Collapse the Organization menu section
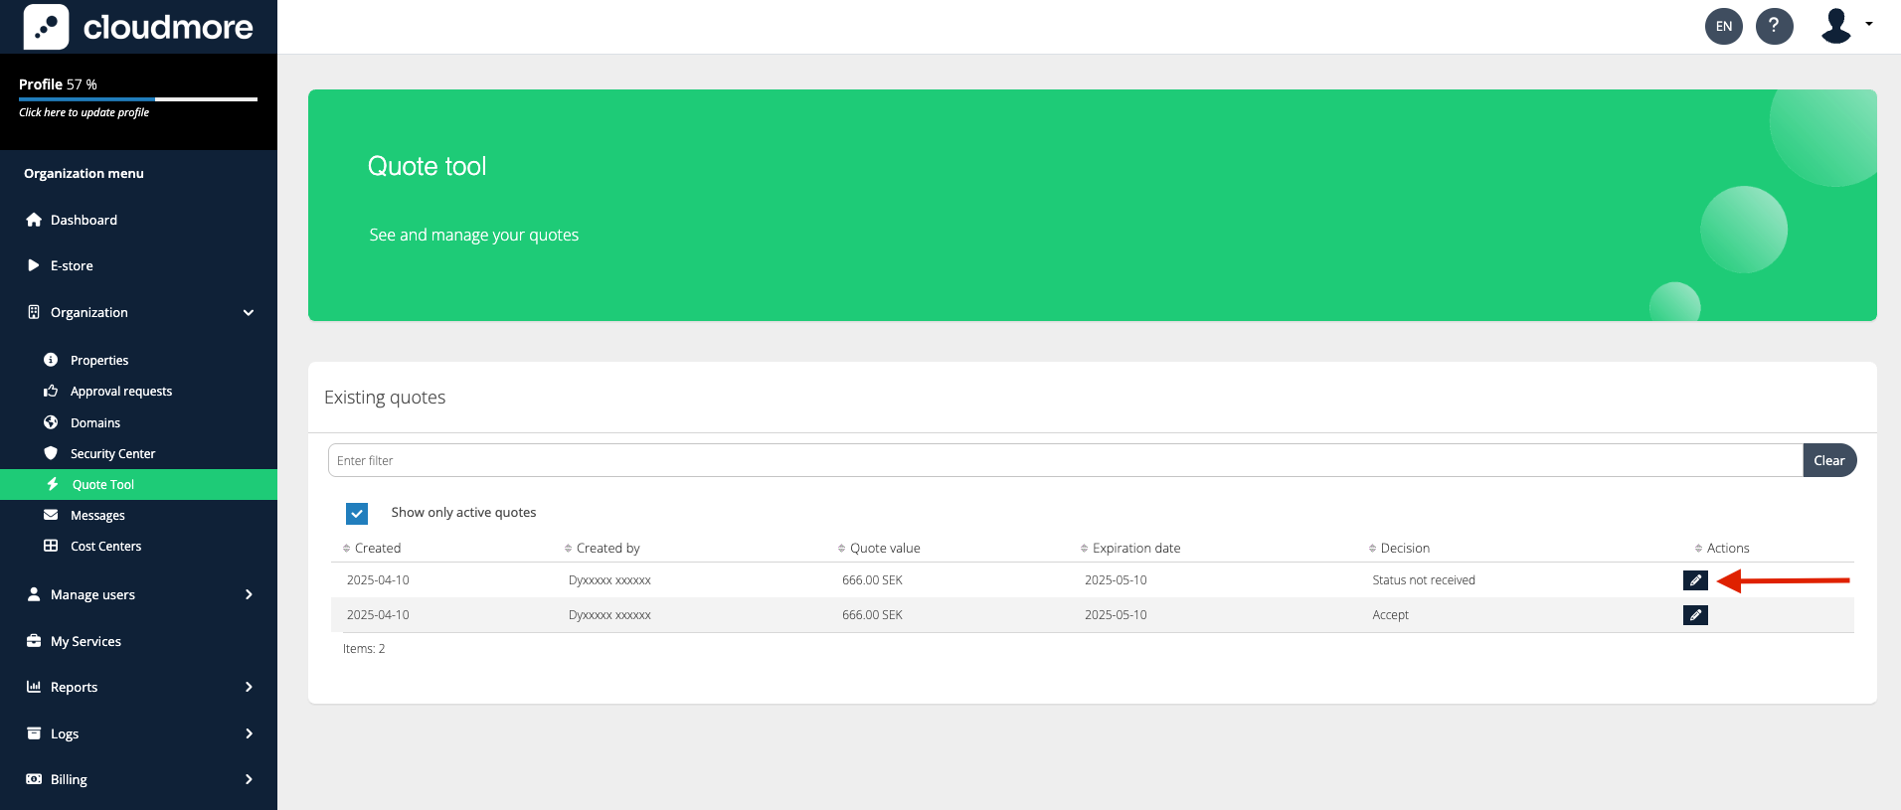Viewport: 1901px width, 810px height. coord(248,312)
